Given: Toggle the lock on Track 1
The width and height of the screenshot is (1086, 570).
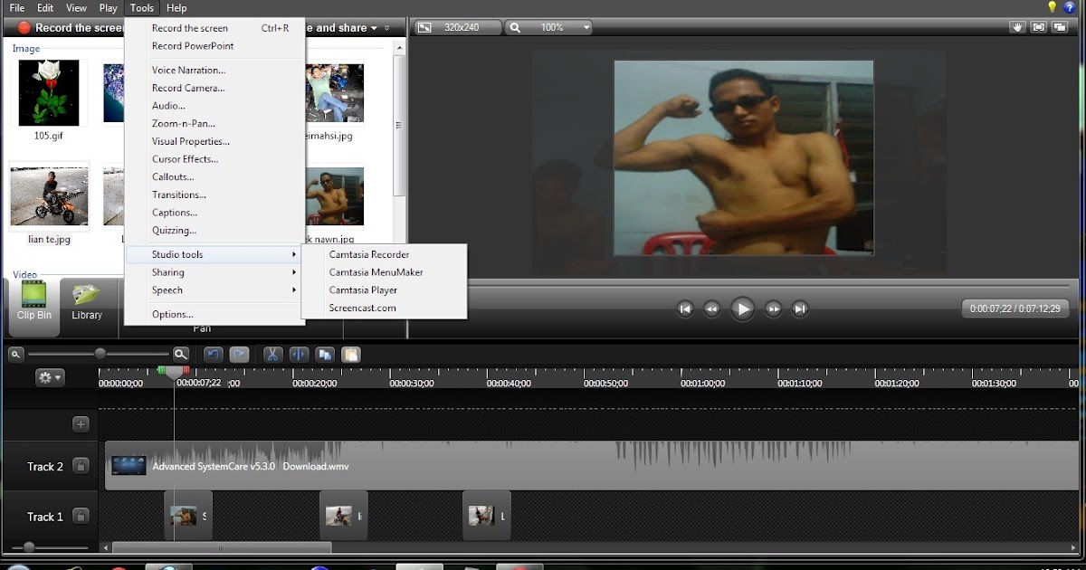Looking at the screenshot, I should click(81, 517).
